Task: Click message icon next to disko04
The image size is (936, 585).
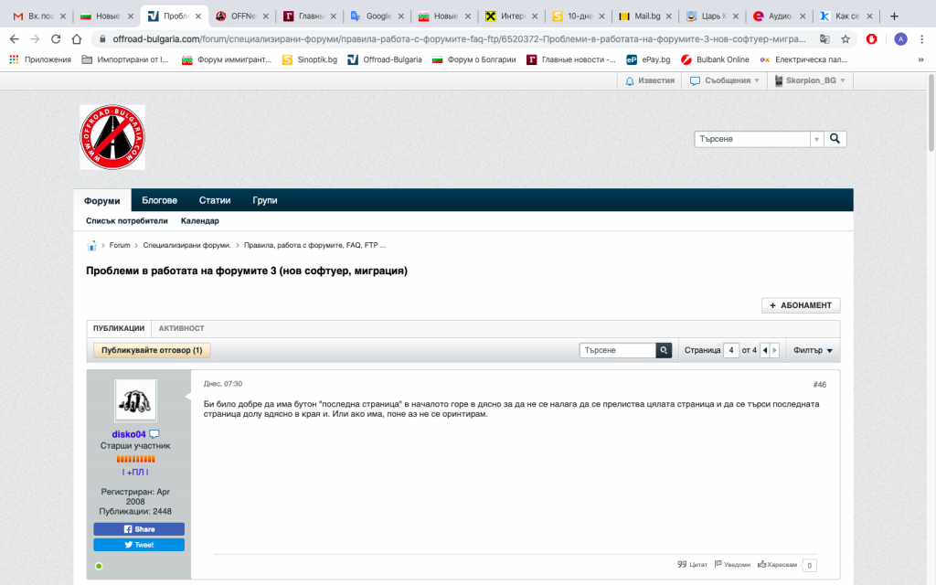Action: tap(154, 434)
